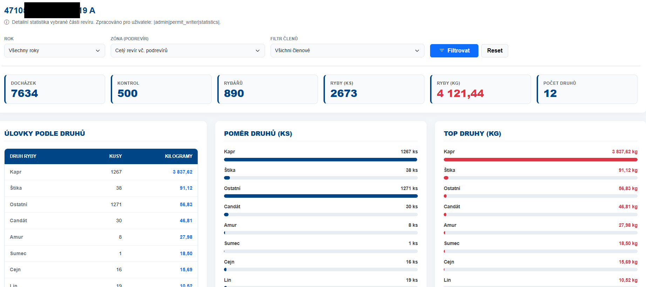
Task: Click the Kapr kilograms value 3 837,62
Action: 182,172
